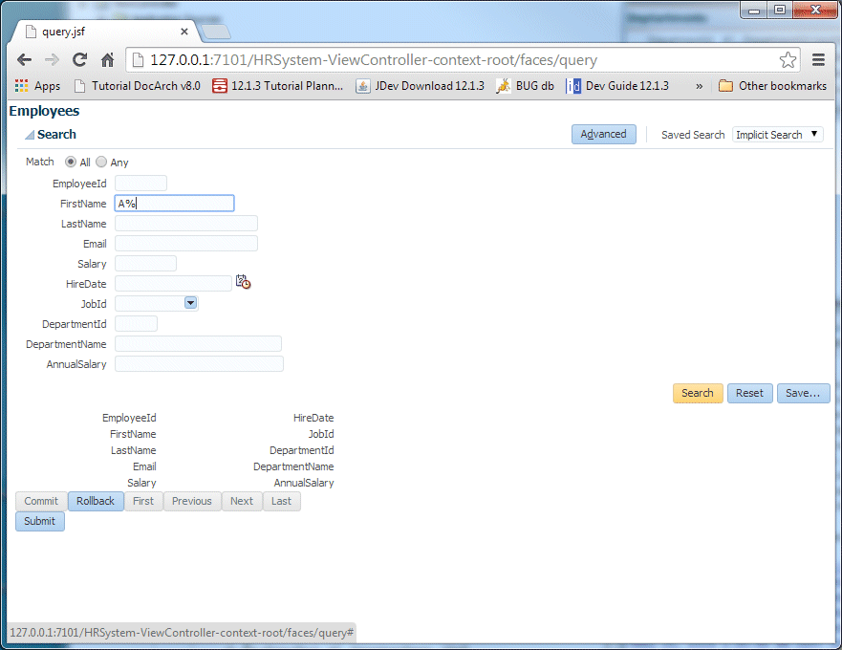Click the Submit button

40,521
